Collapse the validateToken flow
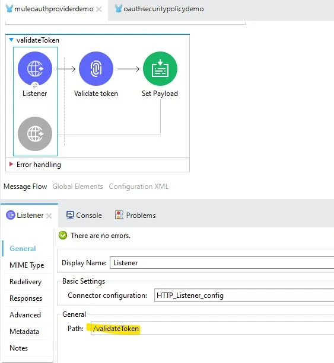Screen dimensions: 334x363 click(x=11, y=40)
